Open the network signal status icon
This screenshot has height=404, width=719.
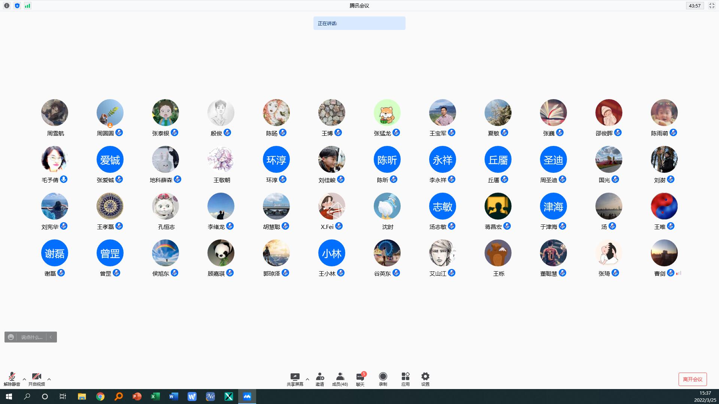click(28, 6)
